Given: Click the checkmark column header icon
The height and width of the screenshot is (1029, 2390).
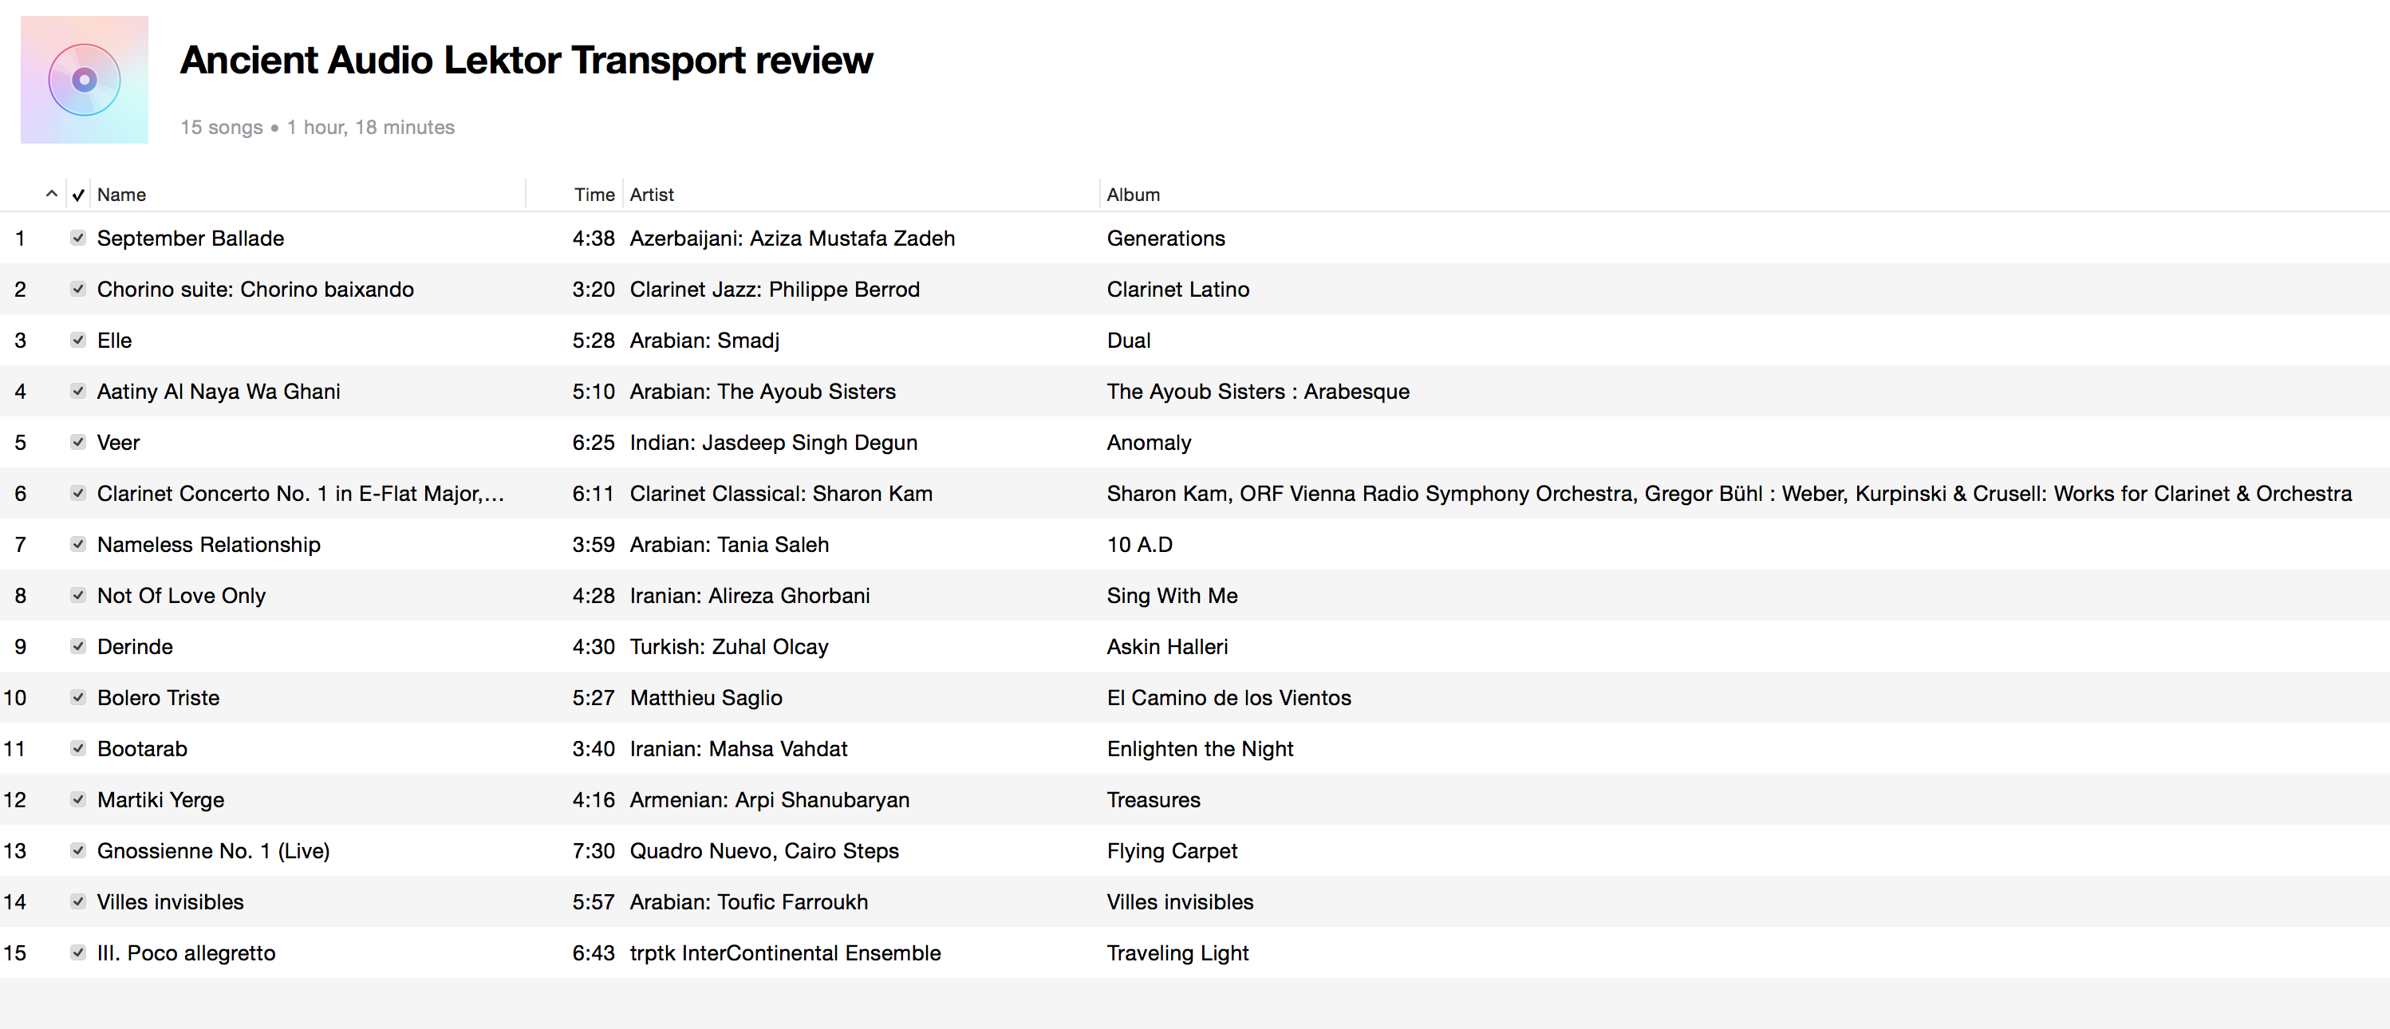Looking at the screenshot, I should click(79, 195).
